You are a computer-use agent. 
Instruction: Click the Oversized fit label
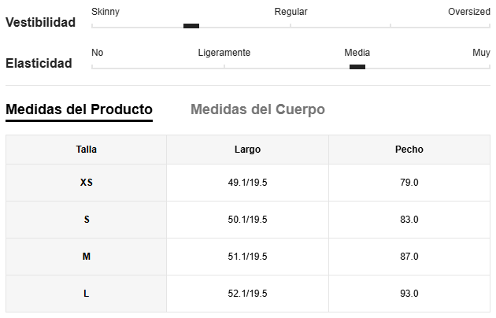coord(469,12)
